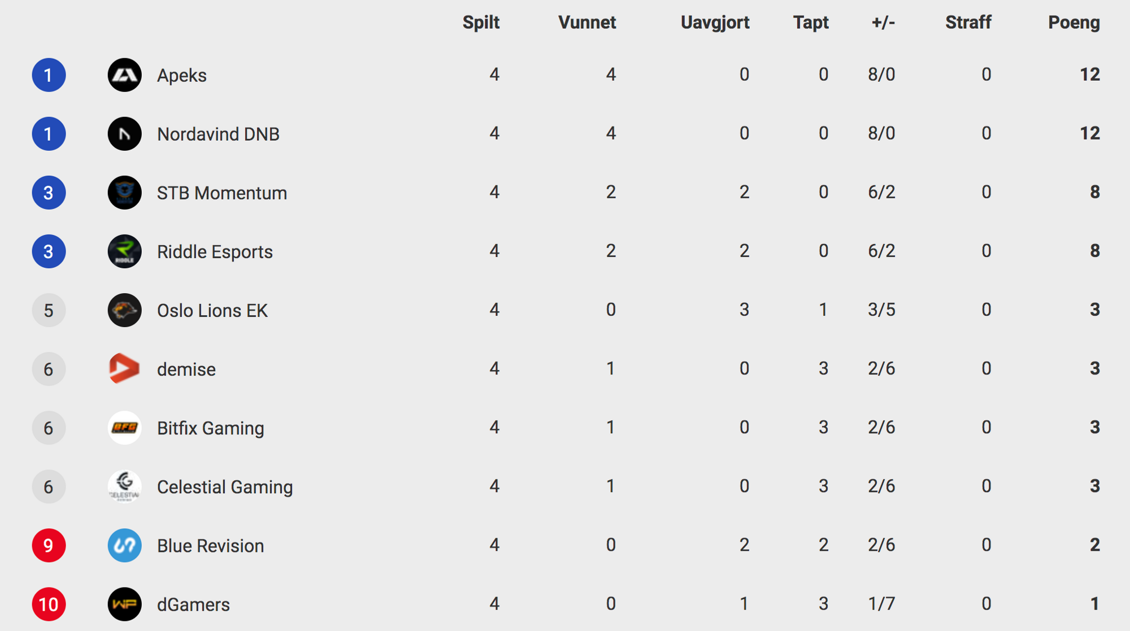This screenshot has height=631, width=1130.
Task: Select the Celestial Gaming logo
Action: [x=124, y=486]
